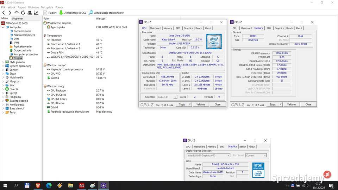Image resolution: width=338 pixels, height=190 pixels.
Task: Refresh the AIDA64 view
Action: click(x=23, y=13)
